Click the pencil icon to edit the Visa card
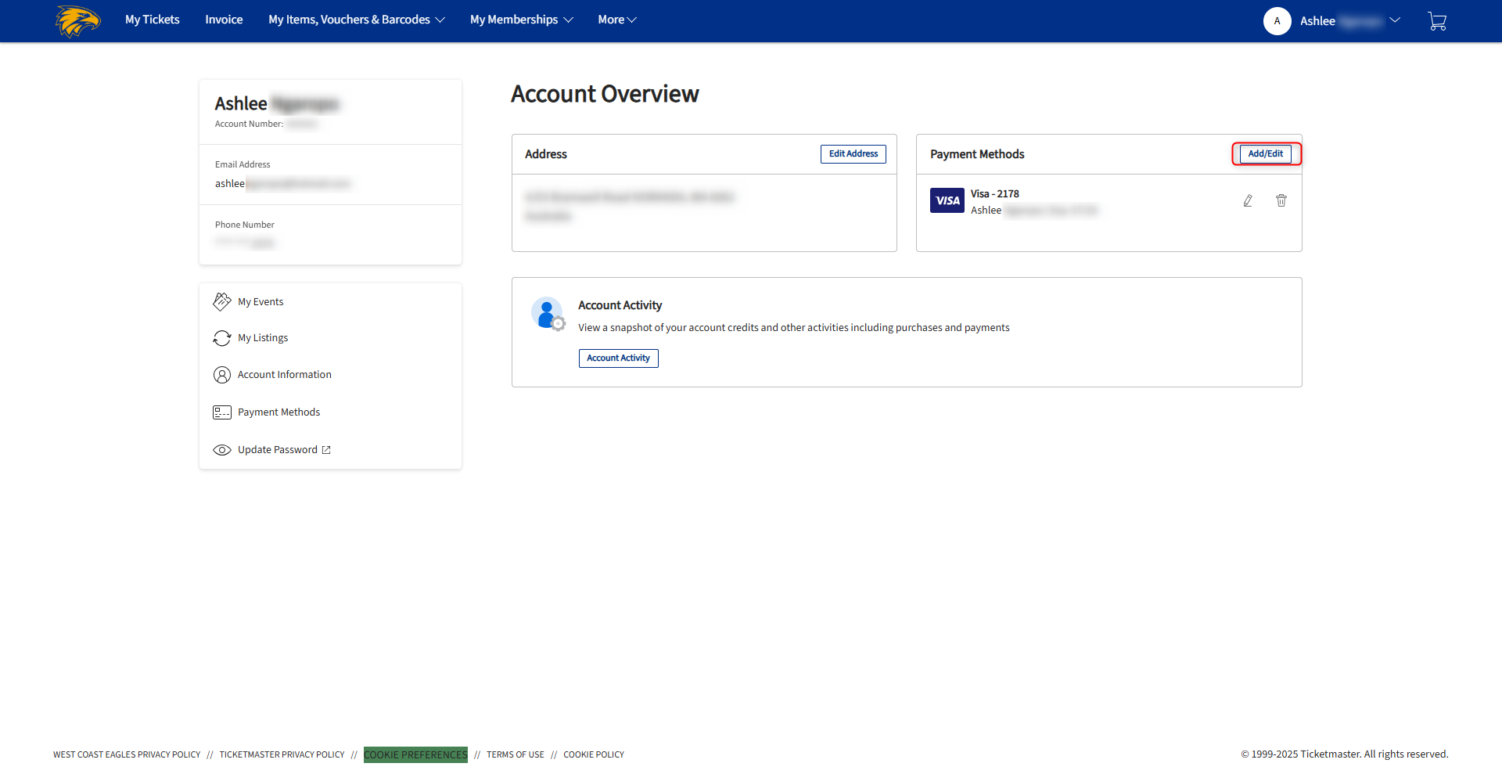This screenshot has height=774, width=1502. point(1248,200)
